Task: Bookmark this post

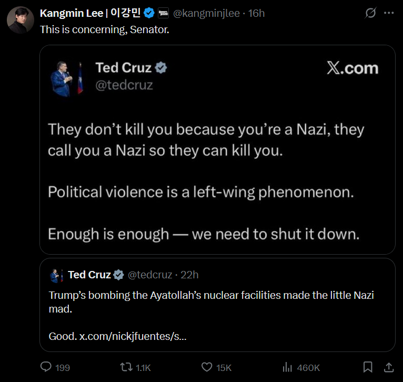Action: point(368,367)
